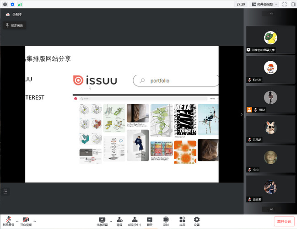Turn on the camera video
The height and width of the screenshot is (229, 297).
(x=26, y=220)
